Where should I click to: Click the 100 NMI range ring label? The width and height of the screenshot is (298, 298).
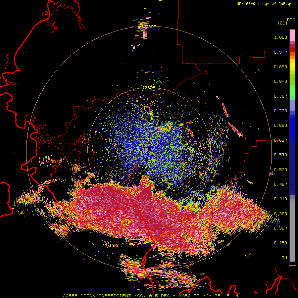click(x=149, y=26)
